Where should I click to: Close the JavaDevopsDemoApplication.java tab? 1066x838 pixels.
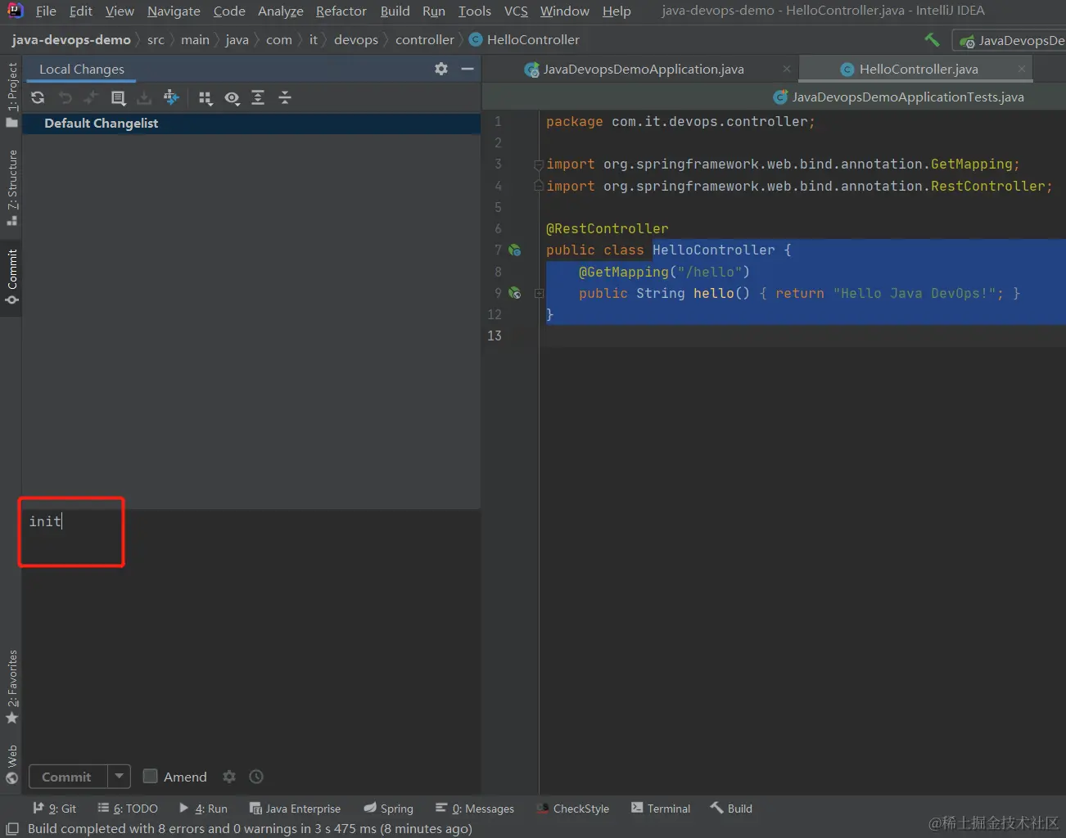pyautogui.click(x=787, y=70)
